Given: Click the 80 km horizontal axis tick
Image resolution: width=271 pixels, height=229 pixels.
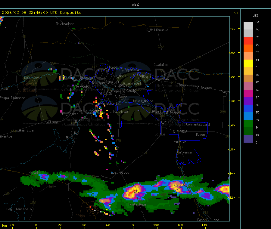Looking at the screenshot, I should 132,225.
